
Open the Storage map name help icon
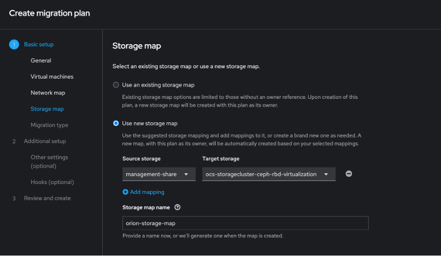pos(177,208)
